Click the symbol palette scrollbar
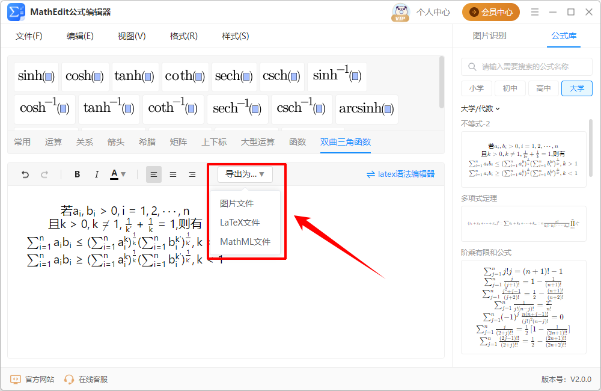 (442, 82)
